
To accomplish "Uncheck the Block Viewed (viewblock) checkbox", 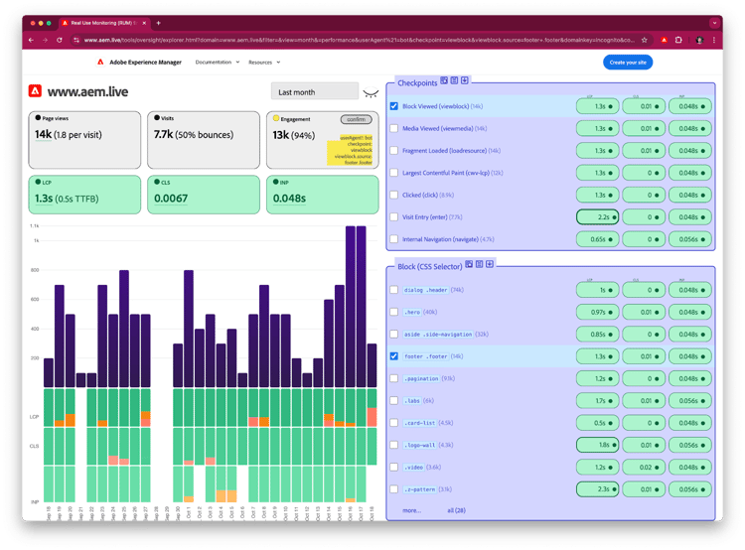I will 394,106.
